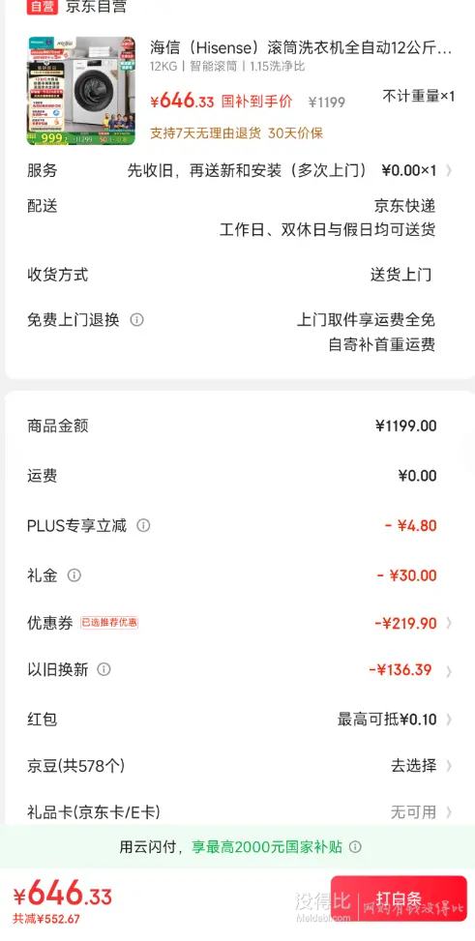The image size is (475, 941).
Task: Select 配送 京东快递 delivery row
Action: tap(231, 218)
